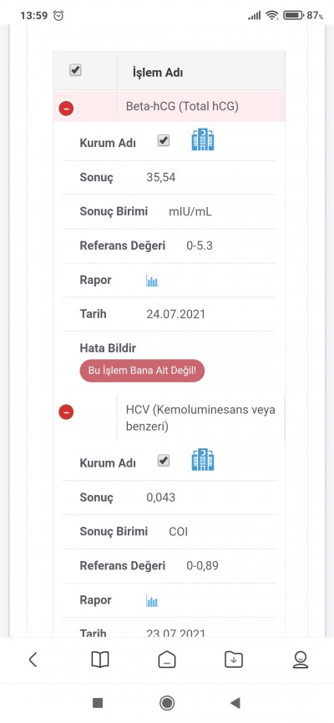
Task: Open hospital building icon for HCV
Action: 203,460
